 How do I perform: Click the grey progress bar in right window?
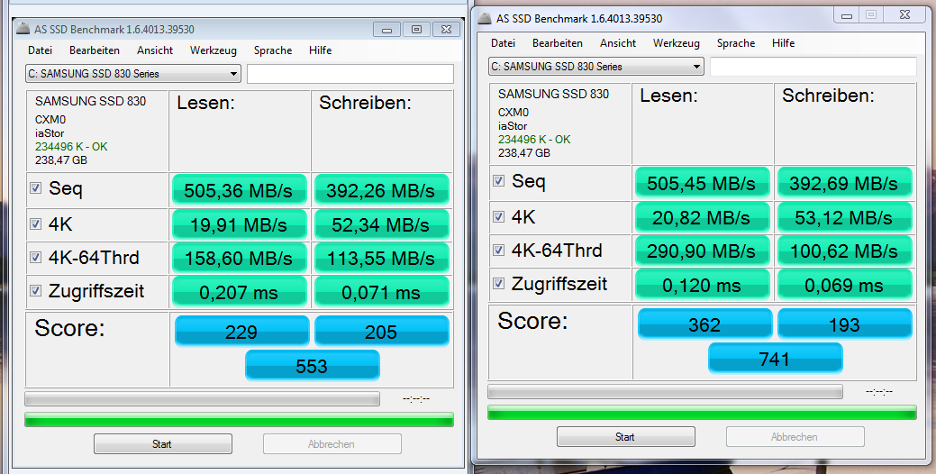tap(665, 392)
